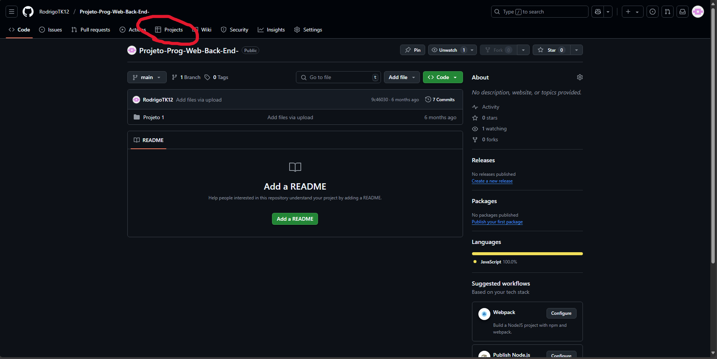Viewport: 717px width, 359px height.
Task: Pin this repository
Action: [412, 50]
